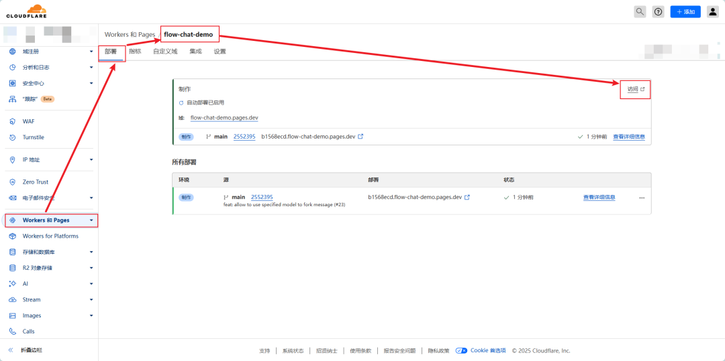Click the 电子邮件安全 envelope icon
Viewport: 725px width, 361px height.
point(13,198)
